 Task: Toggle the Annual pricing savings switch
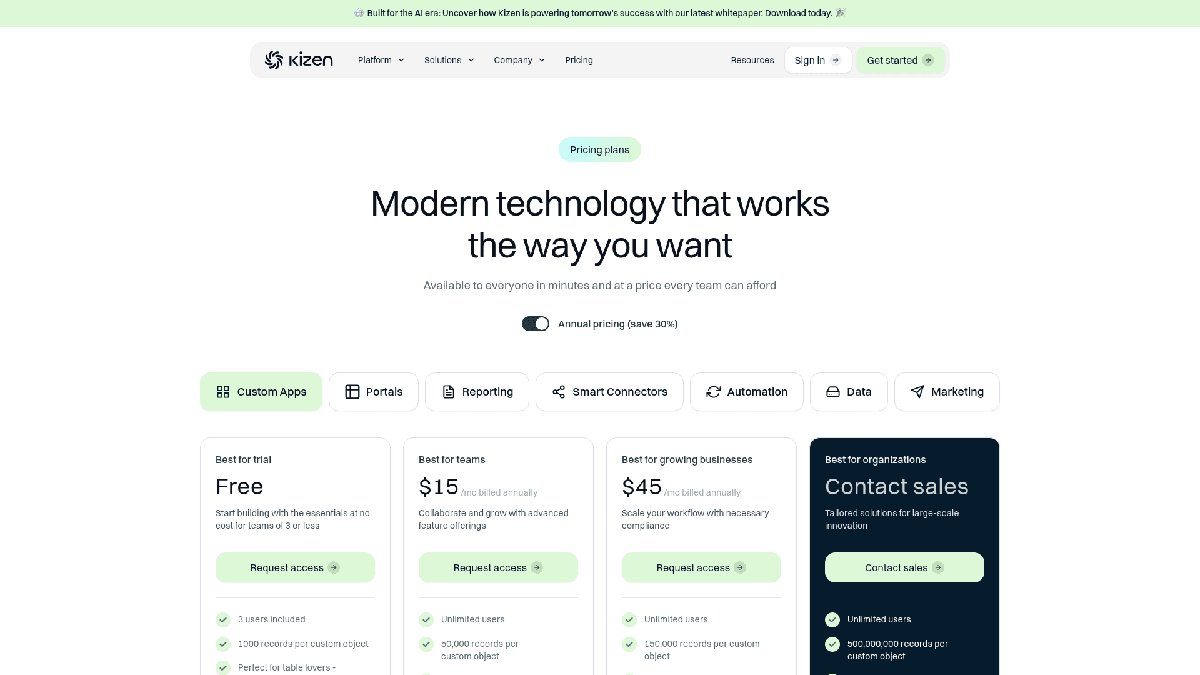click(x=535, y=323)
